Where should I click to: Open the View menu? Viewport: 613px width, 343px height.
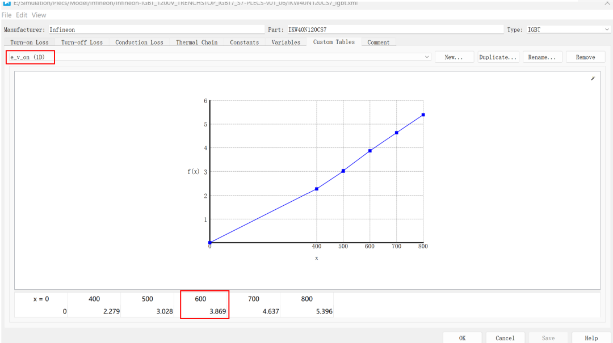point(39,15)
